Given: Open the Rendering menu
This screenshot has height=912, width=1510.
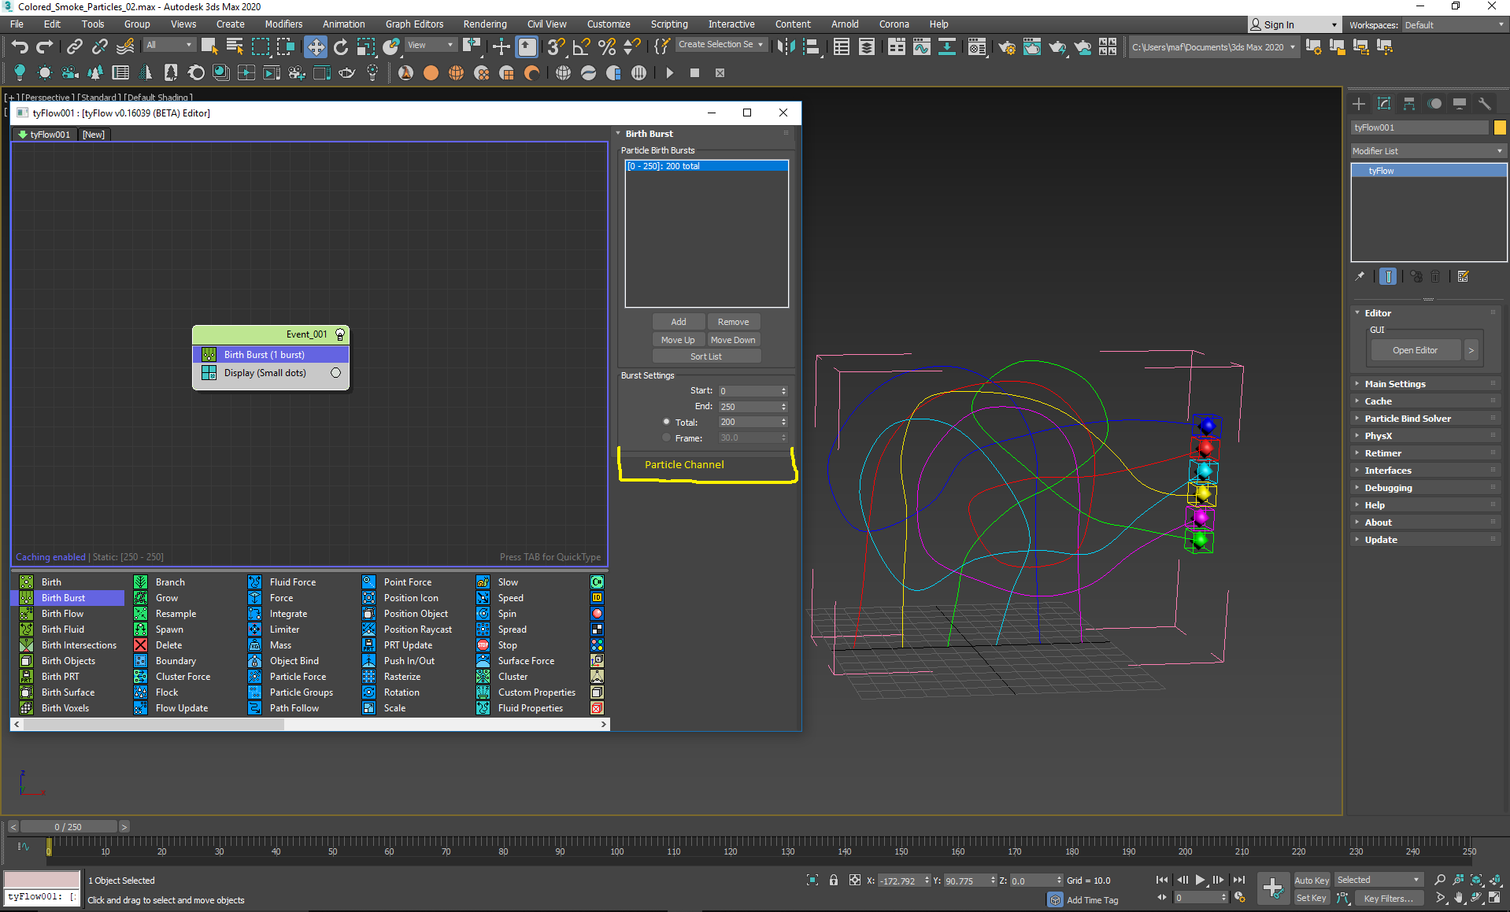Looking at the screenshot, I should [x=485, y=24].
